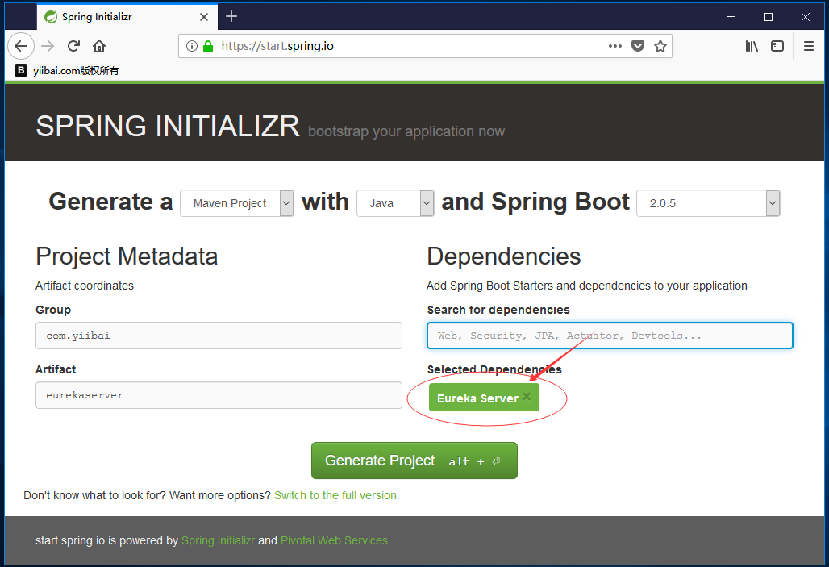The width and height of the screenshot is (829, 567).
Task: Expand the Java language dropdown
Action: coord(395,203)
